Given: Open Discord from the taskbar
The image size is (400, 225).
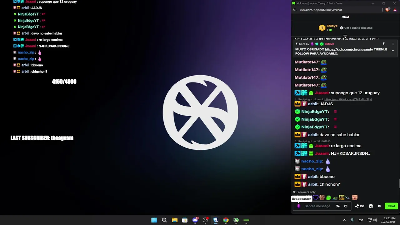Looking at the screenshot, I should [x=195, y=220].
